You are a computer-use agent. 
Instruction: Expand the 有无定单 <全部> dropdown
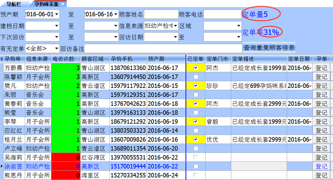point(57,48)
